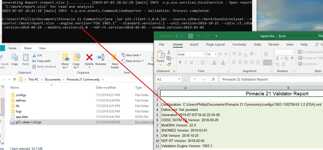Click the Excel Paste clipboard icon
This screenshot has height=150, width=323.
pyautogui.click(x=160, y=55)
